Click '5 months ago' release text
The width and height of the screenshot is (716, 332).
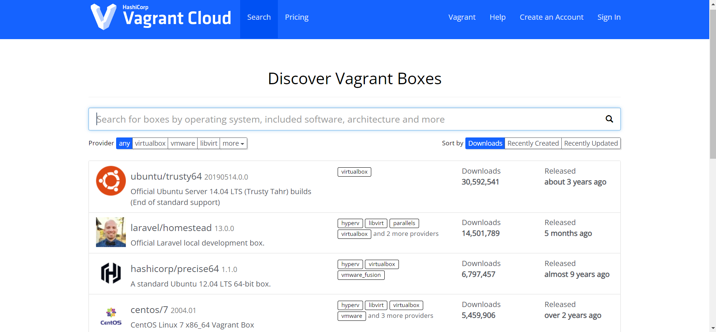coord(568,233)
